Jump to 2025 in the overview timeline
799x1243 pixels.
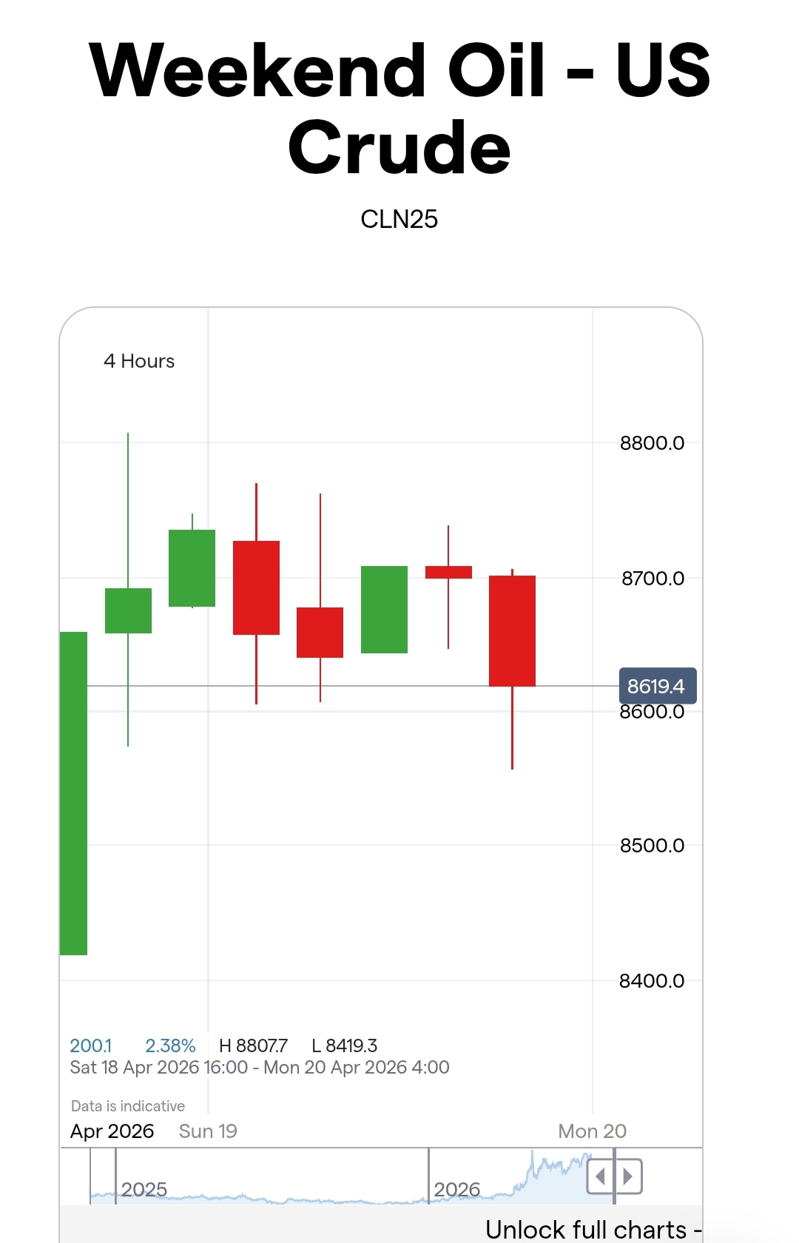tap(144, 1189)
